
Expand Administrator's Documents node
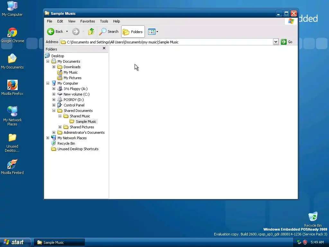(54, 132)
